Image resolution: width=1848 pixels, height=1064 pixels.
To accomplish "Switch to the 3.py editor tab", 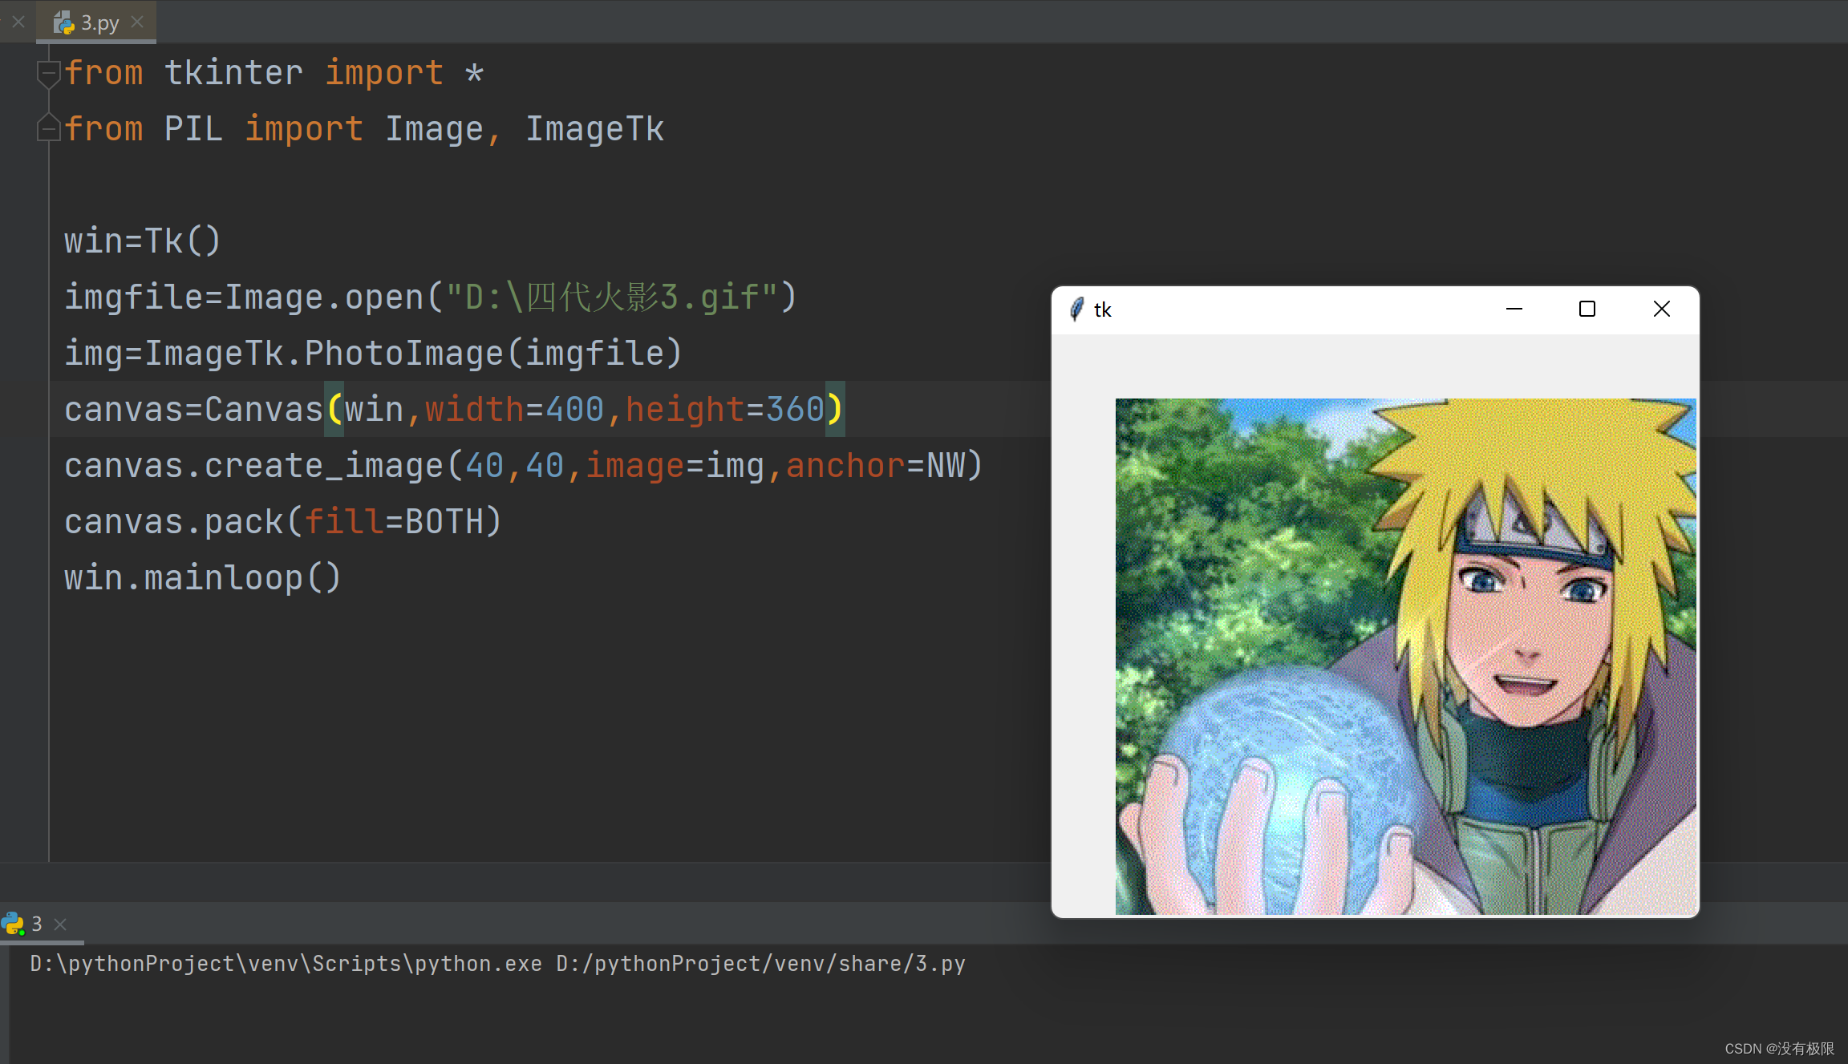I will [99, 22].
